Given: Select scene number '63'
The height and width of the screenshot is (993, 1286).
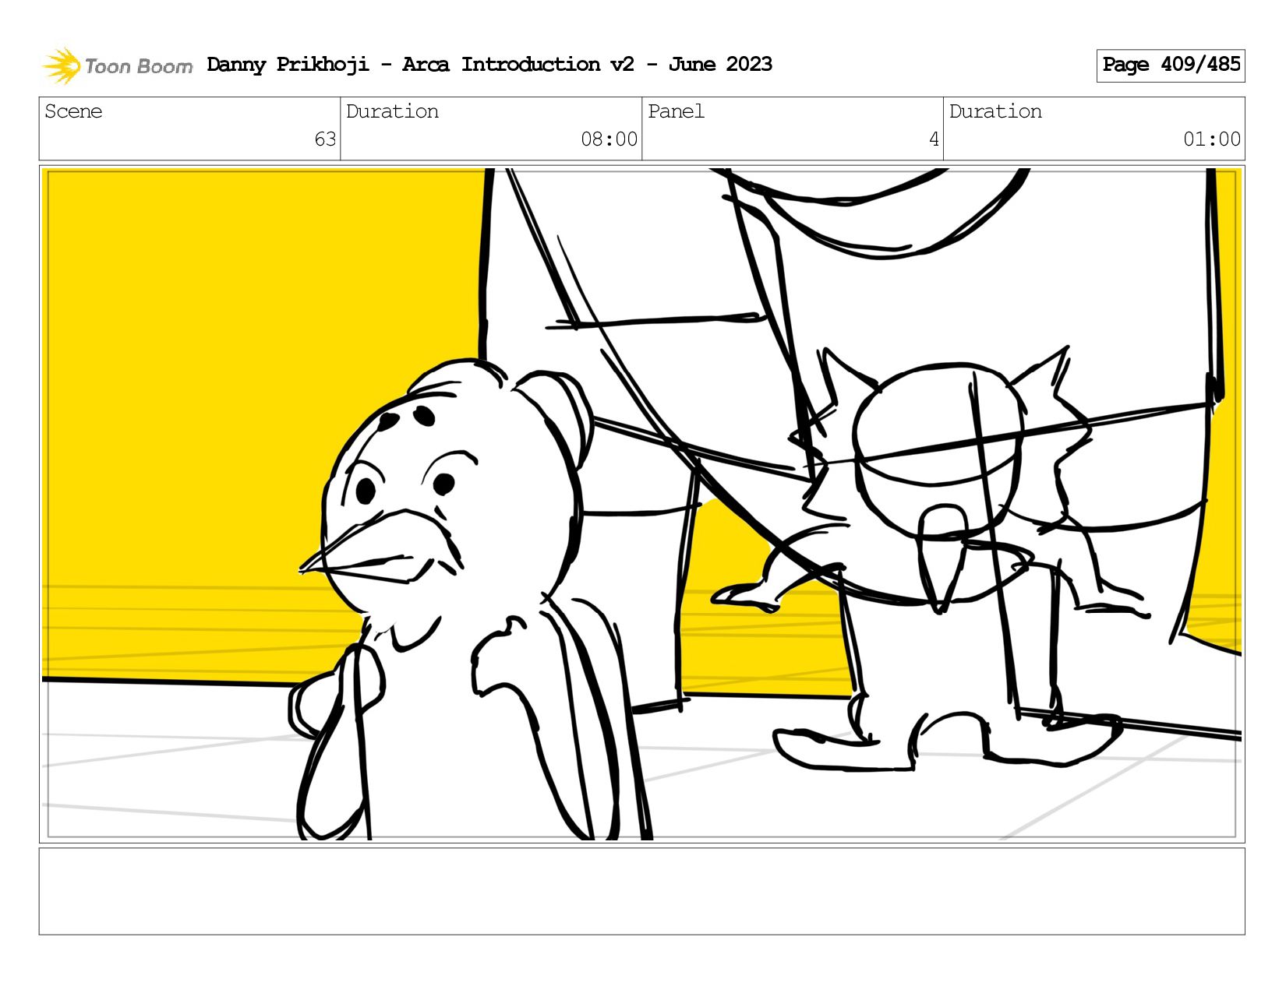Looking at the screenshot, I should pyautogui.click(x=325, y=139).
